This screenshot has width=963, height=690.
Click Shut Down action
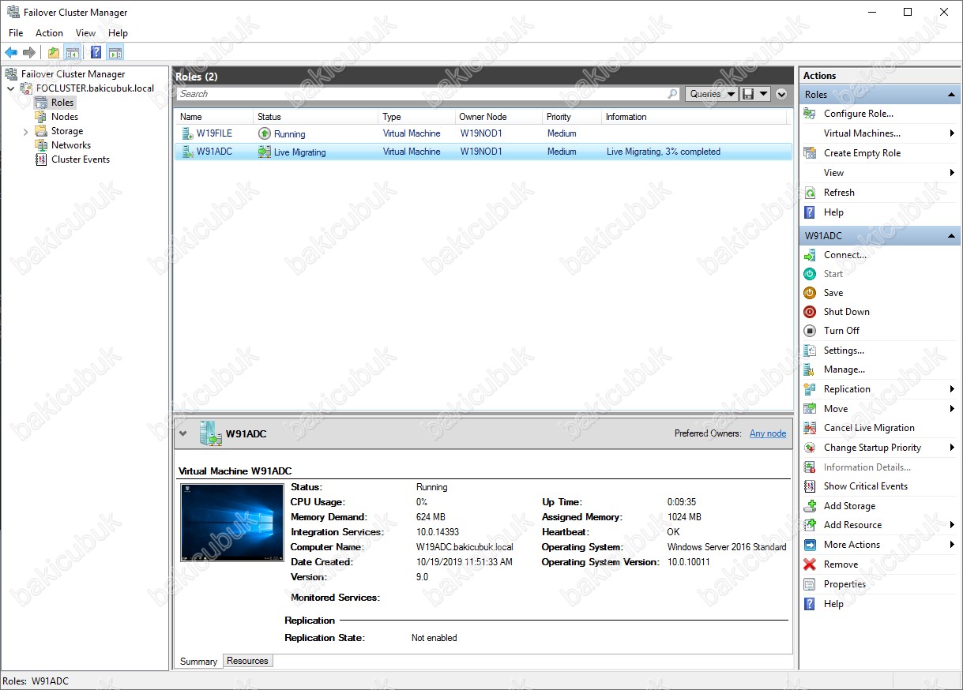(847, 312)
